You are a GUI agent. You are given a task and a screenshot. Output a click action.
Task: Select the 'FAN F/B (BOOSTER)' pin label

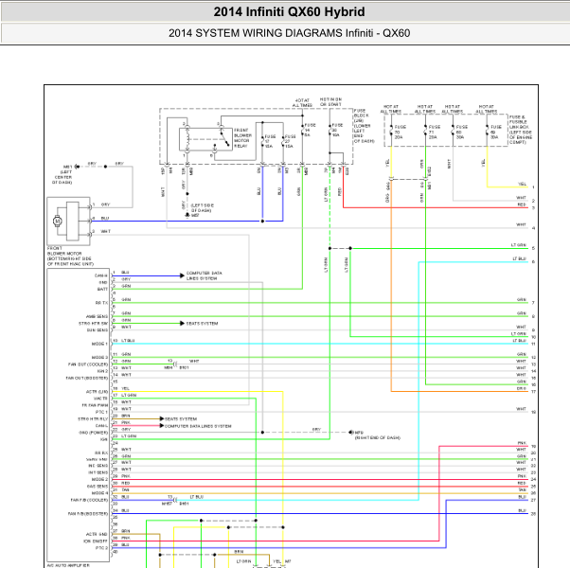(88, 513)
